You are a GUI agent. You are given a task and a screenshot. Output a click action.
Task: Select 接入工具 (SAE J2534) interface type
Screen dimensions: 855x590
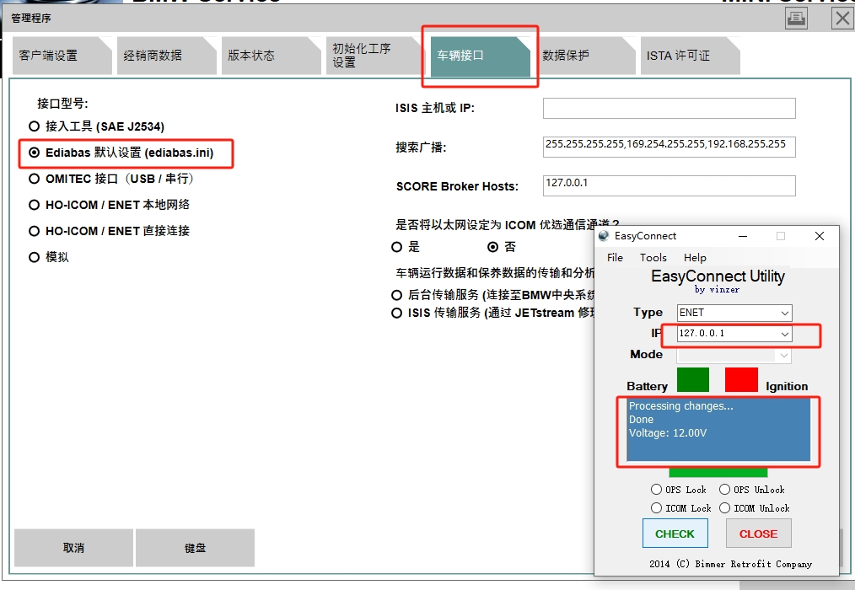pyautogui.click(x=35, y=126)
